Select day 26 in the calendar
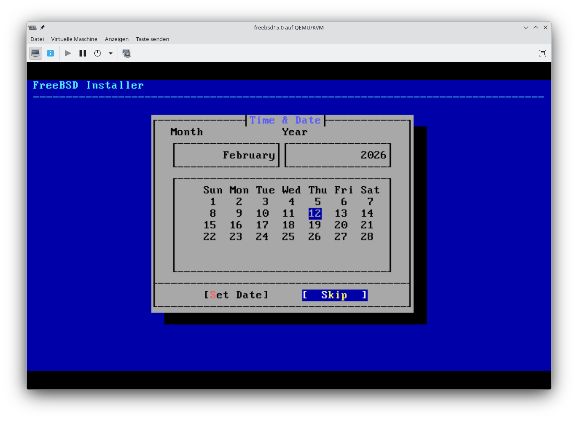The width and height of the screenshot is (578, 421). [x=315, y=237]
